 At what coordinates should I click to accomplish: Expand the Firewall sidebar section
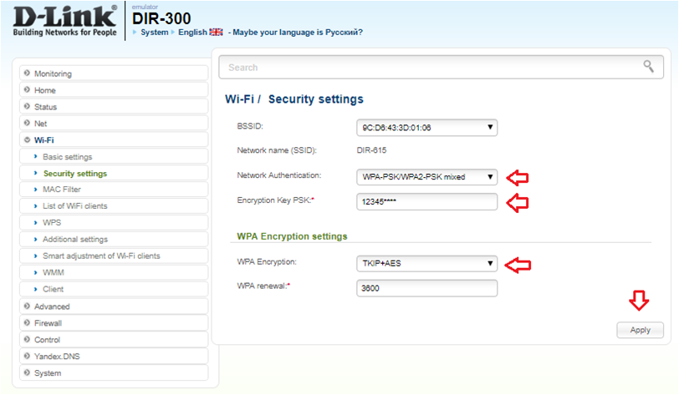point(48,323)
